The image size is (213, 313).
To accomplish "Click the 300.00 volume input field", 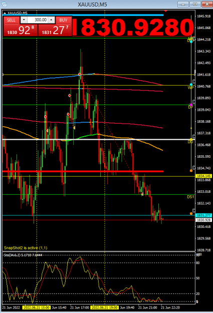I will (38, 20).
